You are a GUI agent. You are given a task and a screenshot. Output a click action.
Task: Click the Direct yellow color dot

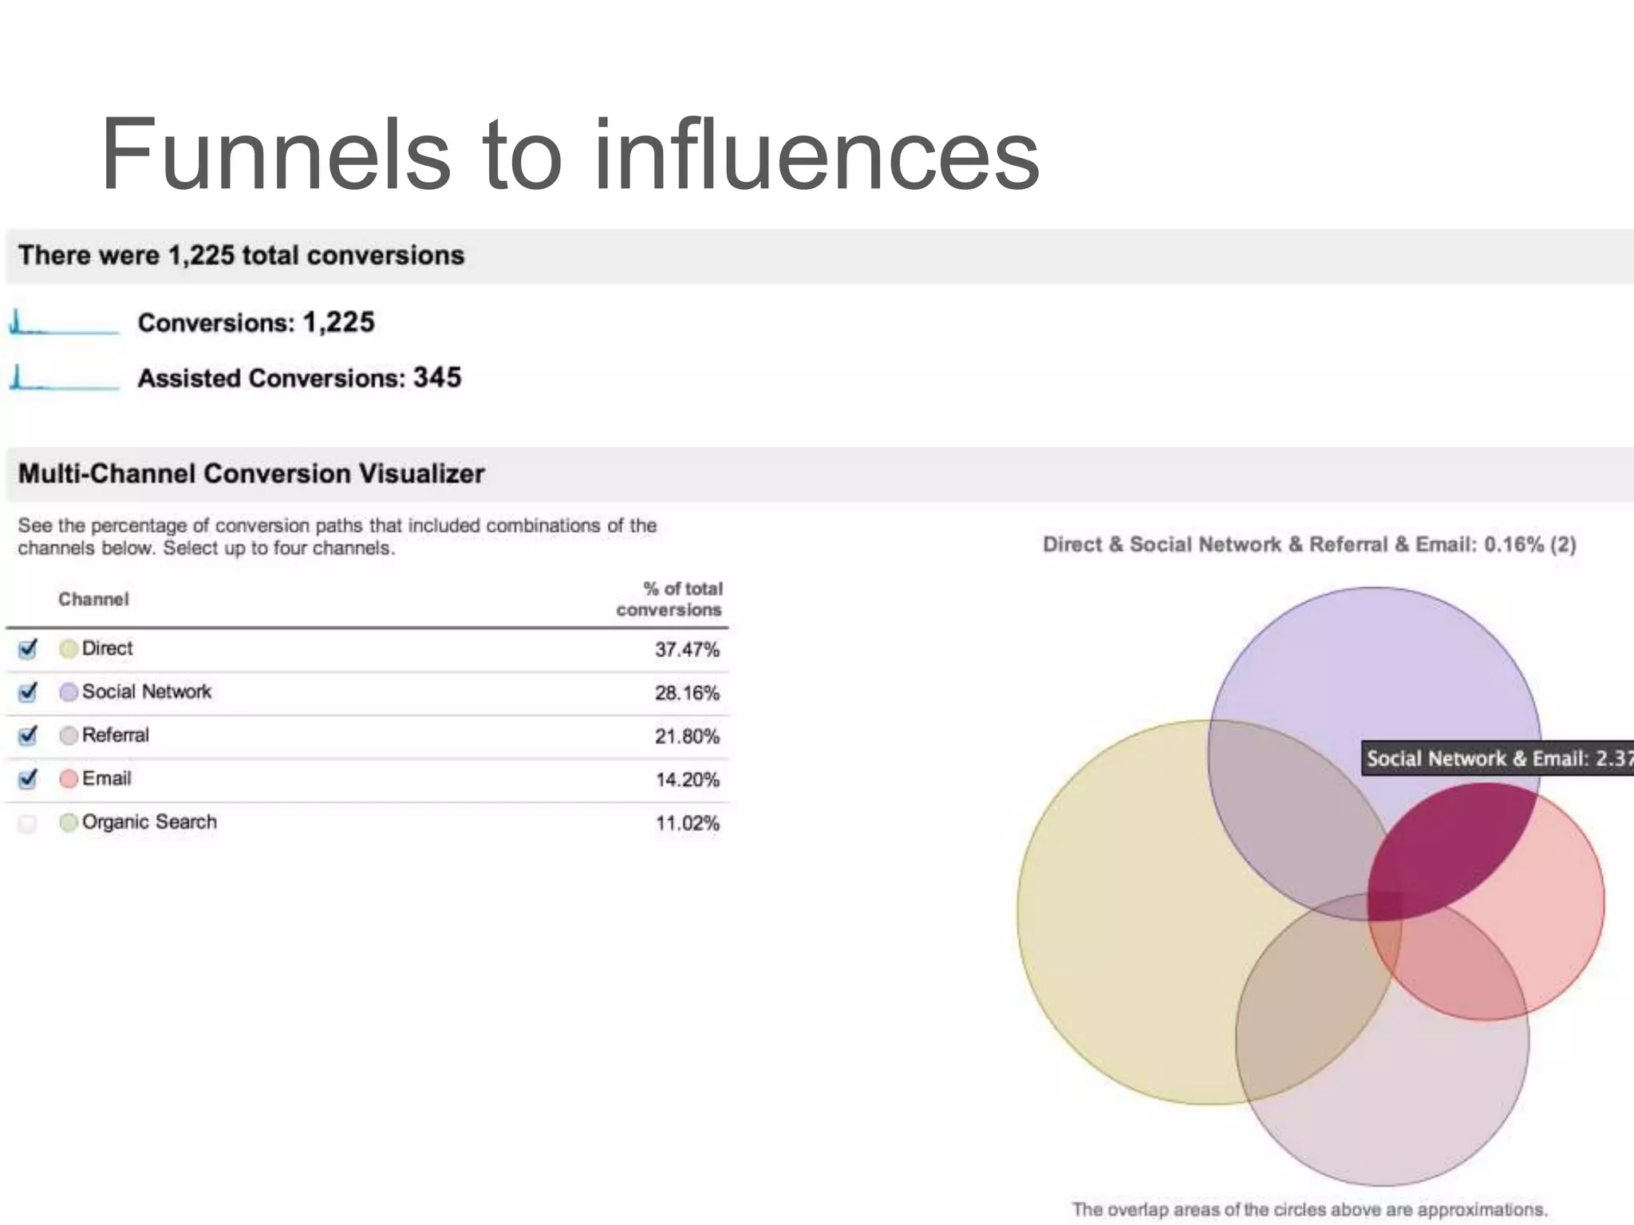69,648
